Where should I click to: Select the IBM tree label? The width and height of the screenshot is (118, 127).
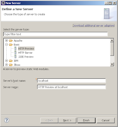tap(16, 61)
